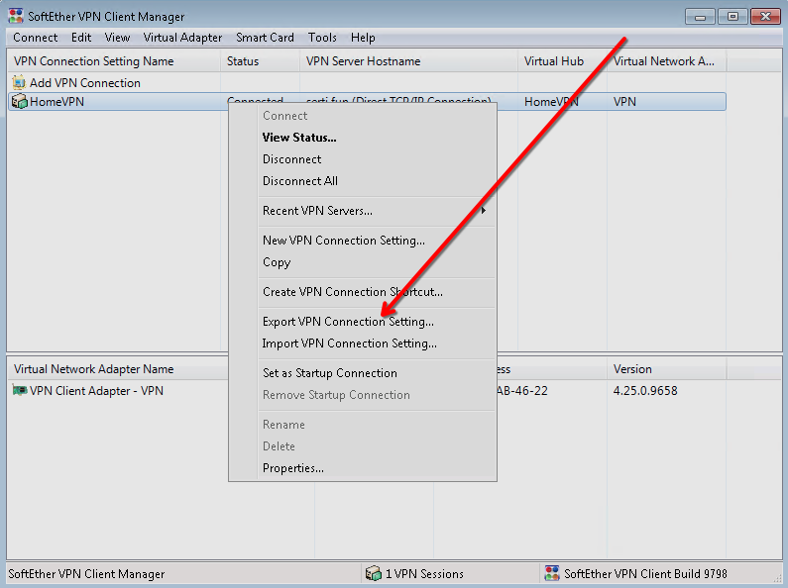Click Disconnect All in context menu

(x=300, y=181)
